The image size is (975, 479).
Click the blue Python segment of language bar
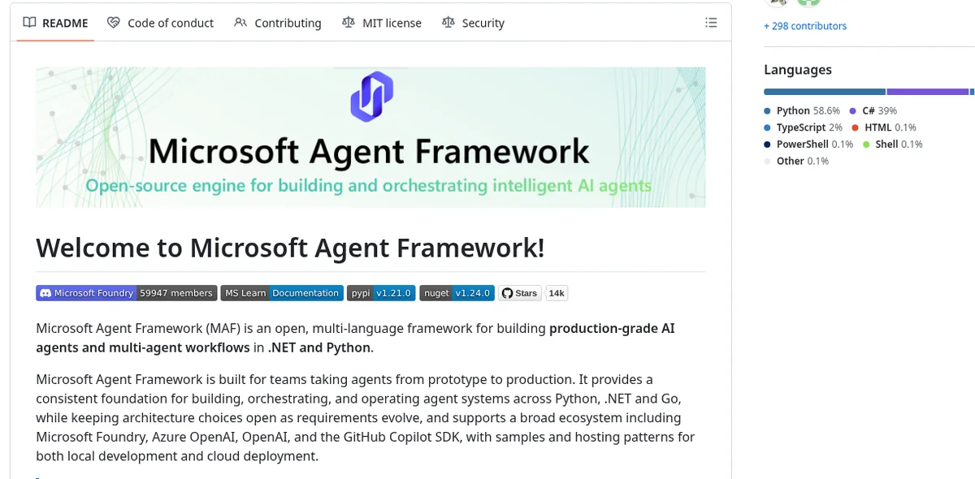tap(825, 92)
